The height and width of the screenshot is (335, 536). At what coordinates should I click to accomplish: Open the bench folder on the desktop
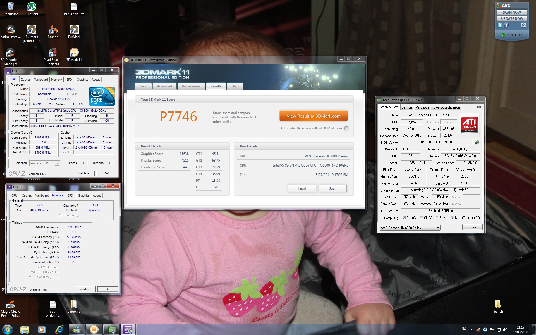coord(498,307)
